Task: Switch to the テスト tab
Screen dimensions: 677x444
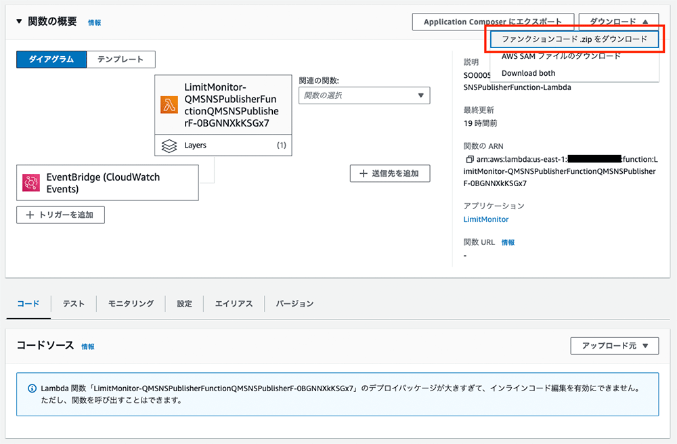Action: tap(73, 304)
